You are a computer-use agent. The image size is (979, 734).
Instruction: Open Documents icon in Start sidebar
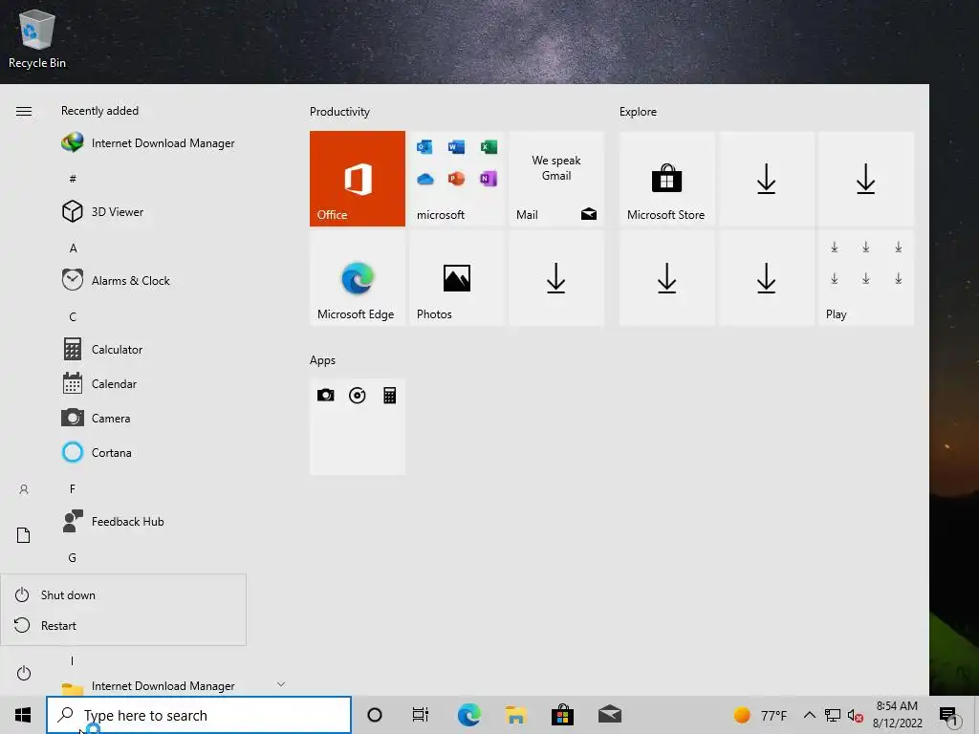click(x=24, y=535)
